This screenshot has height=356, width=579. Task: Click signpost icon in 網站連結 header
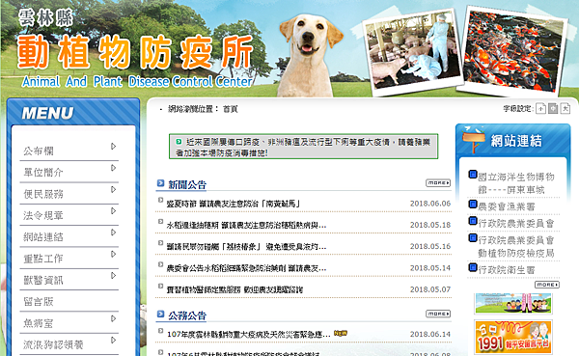tap(474, 140)
